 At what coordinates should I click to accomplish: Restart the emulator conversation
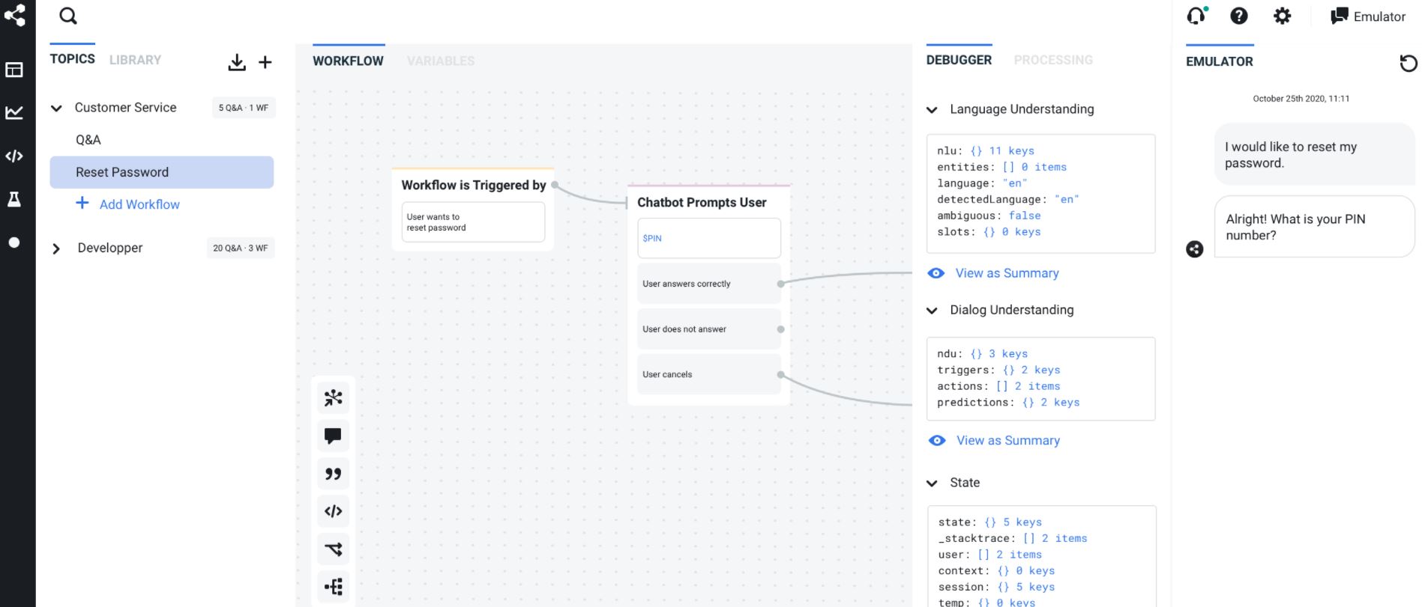[1409, 63]
